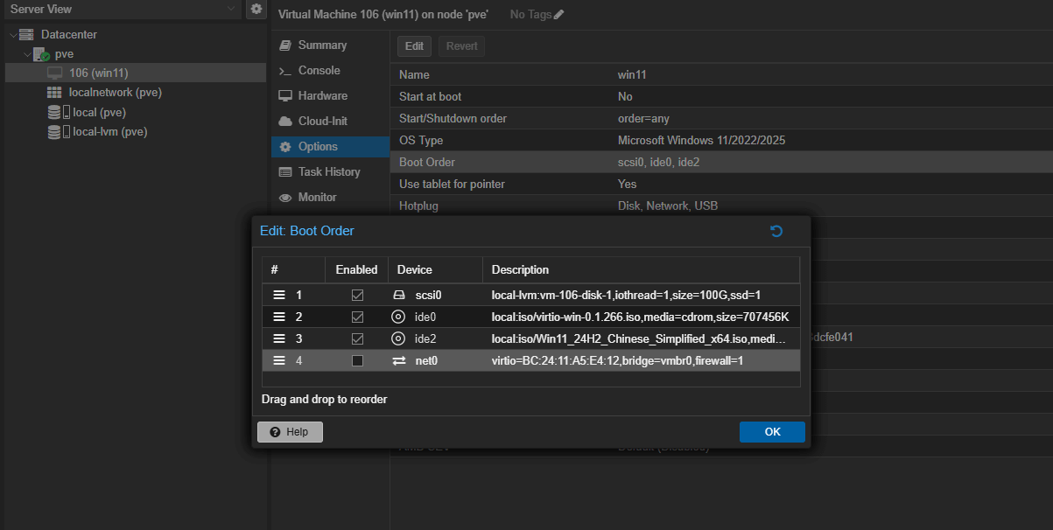
Task: Click the Help button in dialog
Action: (x=290, y=431)
